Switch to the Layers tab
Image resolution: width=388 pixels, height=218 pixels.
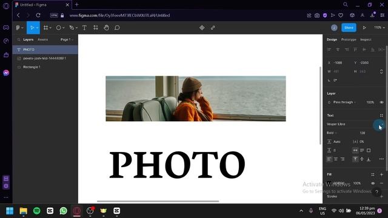tap(28, 39)
